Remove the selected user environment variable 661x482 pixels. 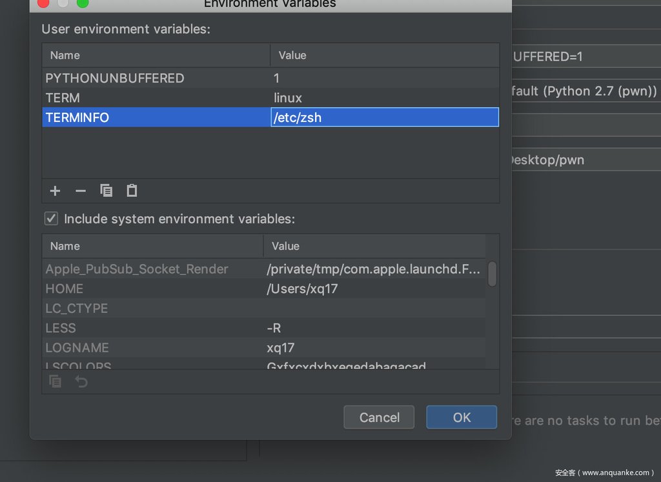pos(81,191)
